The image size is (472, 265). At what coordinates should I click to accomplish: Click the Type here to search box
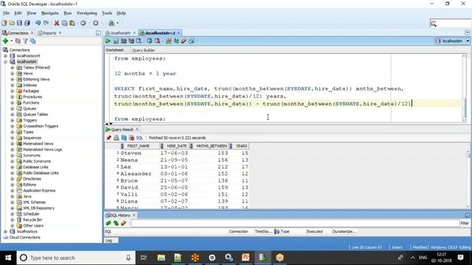click(x=76, y=258)
